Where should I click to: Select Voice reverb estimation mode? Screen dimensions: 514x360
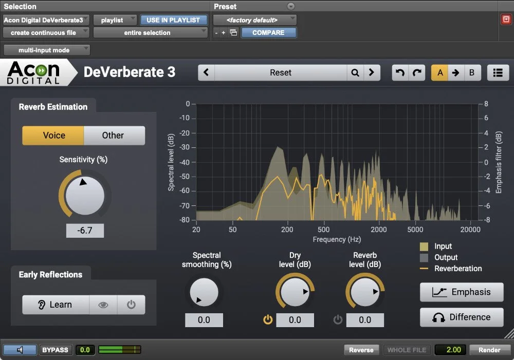tap(53, 135)
